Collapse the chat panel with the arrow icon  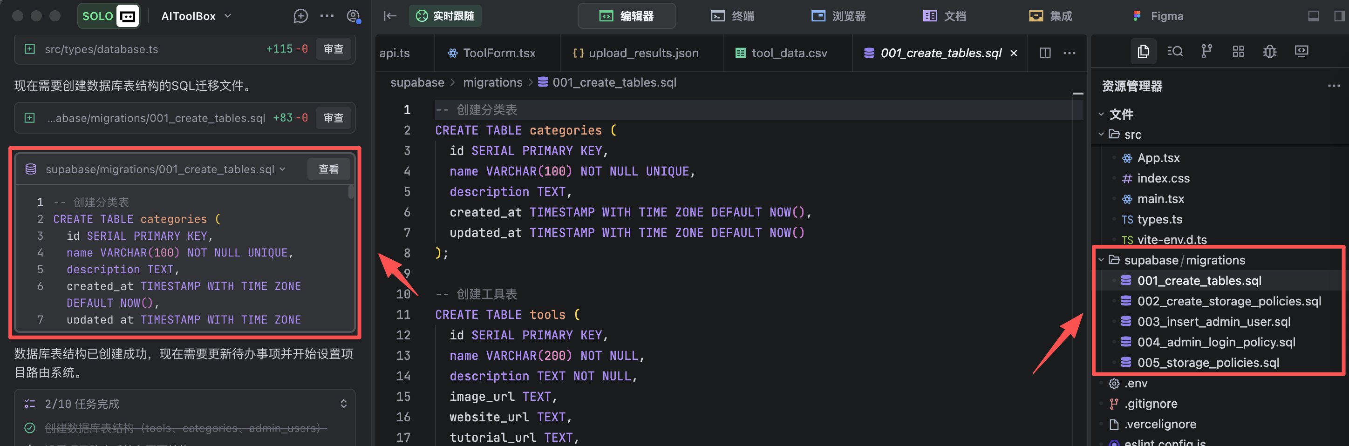[389, 16]
